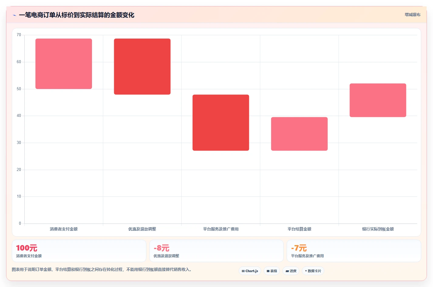Click the Chart.js chip
The width and height of the screenshot is (433, 287).
point(250,271)
